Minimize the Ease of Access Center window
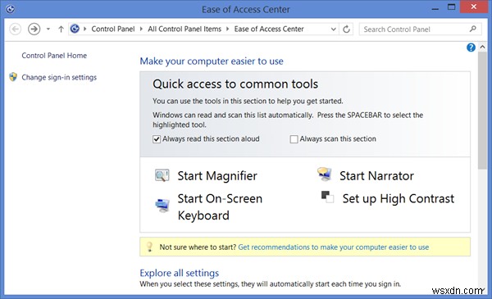 (x=435, y=9)
